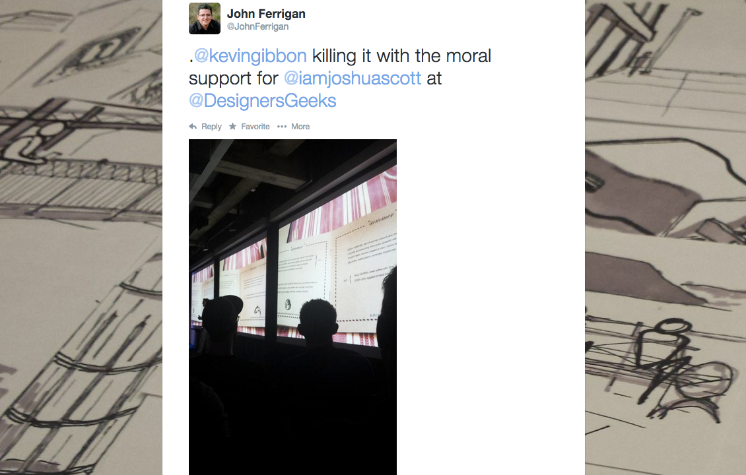746x475 pixels.
Task: Open the @DesignersGeeks mention
Action: tap(262, 101)
